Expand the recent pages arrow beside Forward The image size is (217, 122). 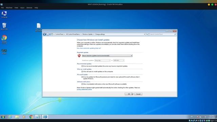[50, 34]
